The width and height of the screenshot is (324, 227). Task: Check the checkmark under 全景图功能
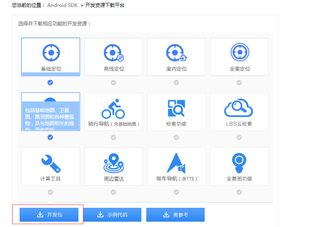point(239,192)
